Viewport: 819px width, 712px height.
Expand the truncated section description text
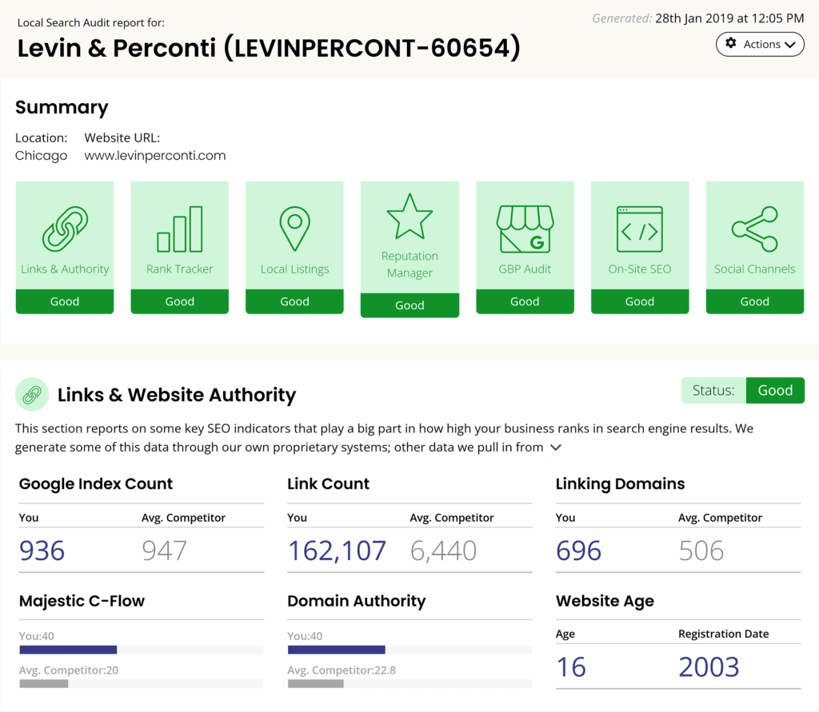(x=555, y=447)
